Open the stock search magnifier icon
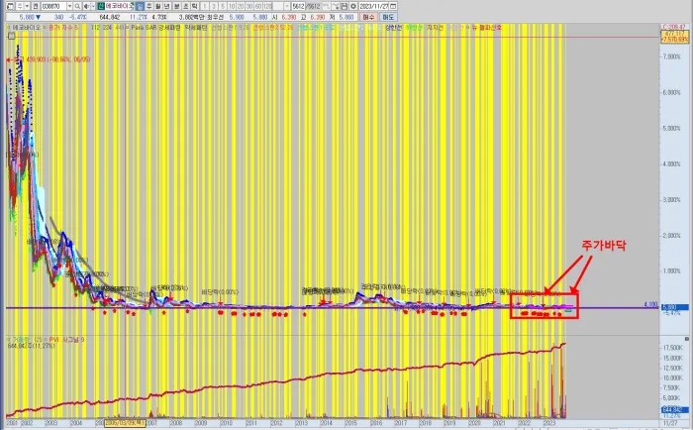The width and height of the screenshot is (693, 430). click(x=77, y=6)
